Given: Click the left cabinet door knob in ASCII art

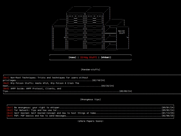Looking at the screenshot, I should (64, 38).
